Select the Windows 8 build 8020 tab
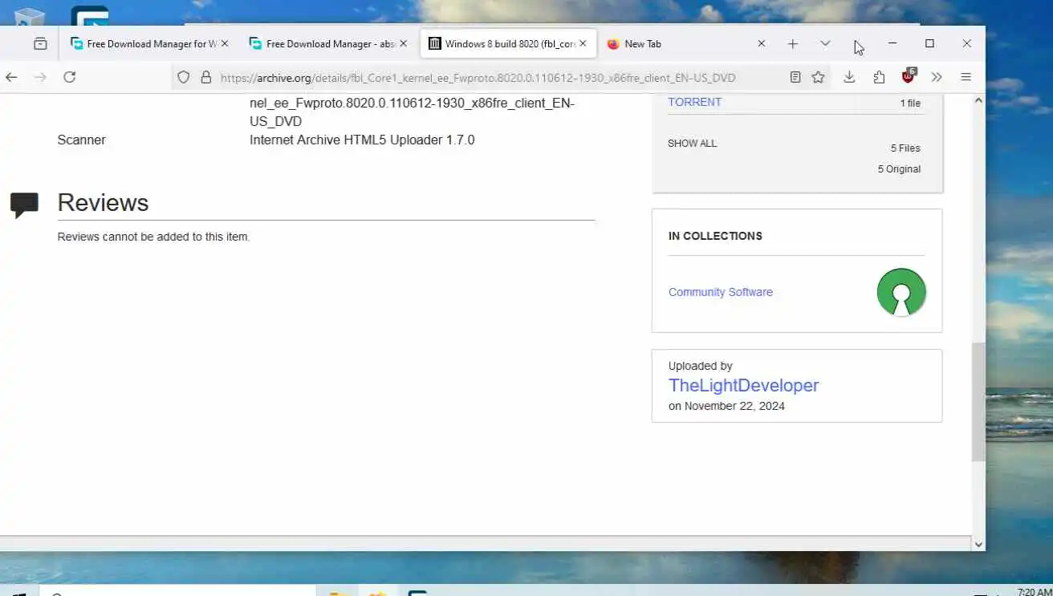Image resolution: width=1053 pixels, height=596 pixels. (508, 44)
